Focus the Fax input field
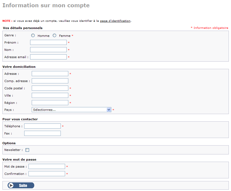Screen dimensions: 231x191 point(42,133)
